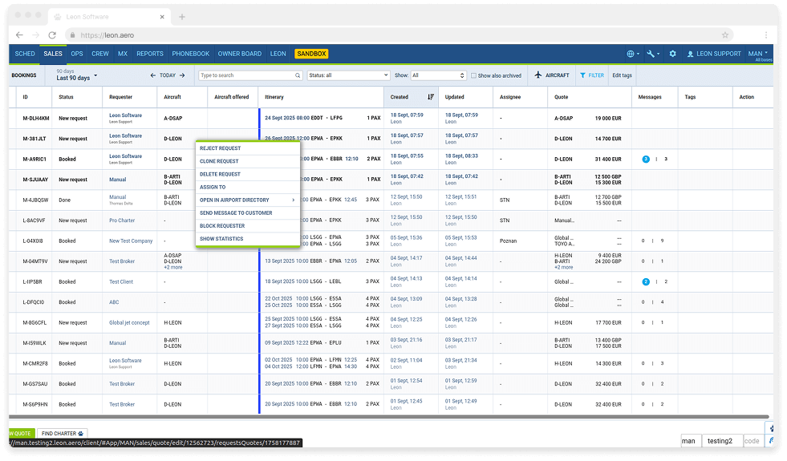Open the globe language menu
The width and height of the screenshot is (787, 461).
click(633, 54)
